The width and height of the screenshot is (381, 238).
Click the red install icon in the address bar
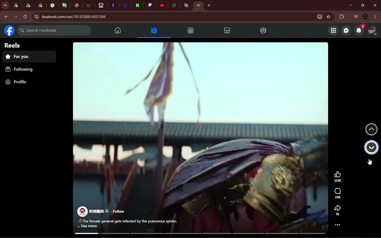[x=320, y=17]
